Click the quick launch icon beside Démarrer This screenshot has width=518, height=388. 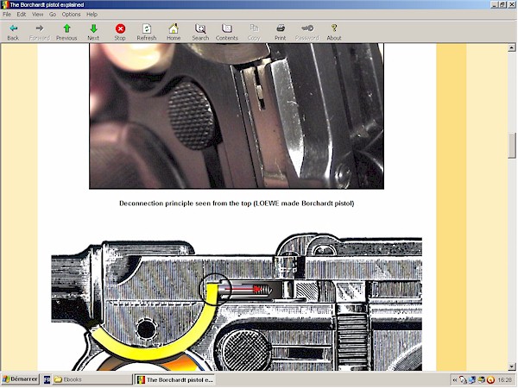click(x=47, y=379)
